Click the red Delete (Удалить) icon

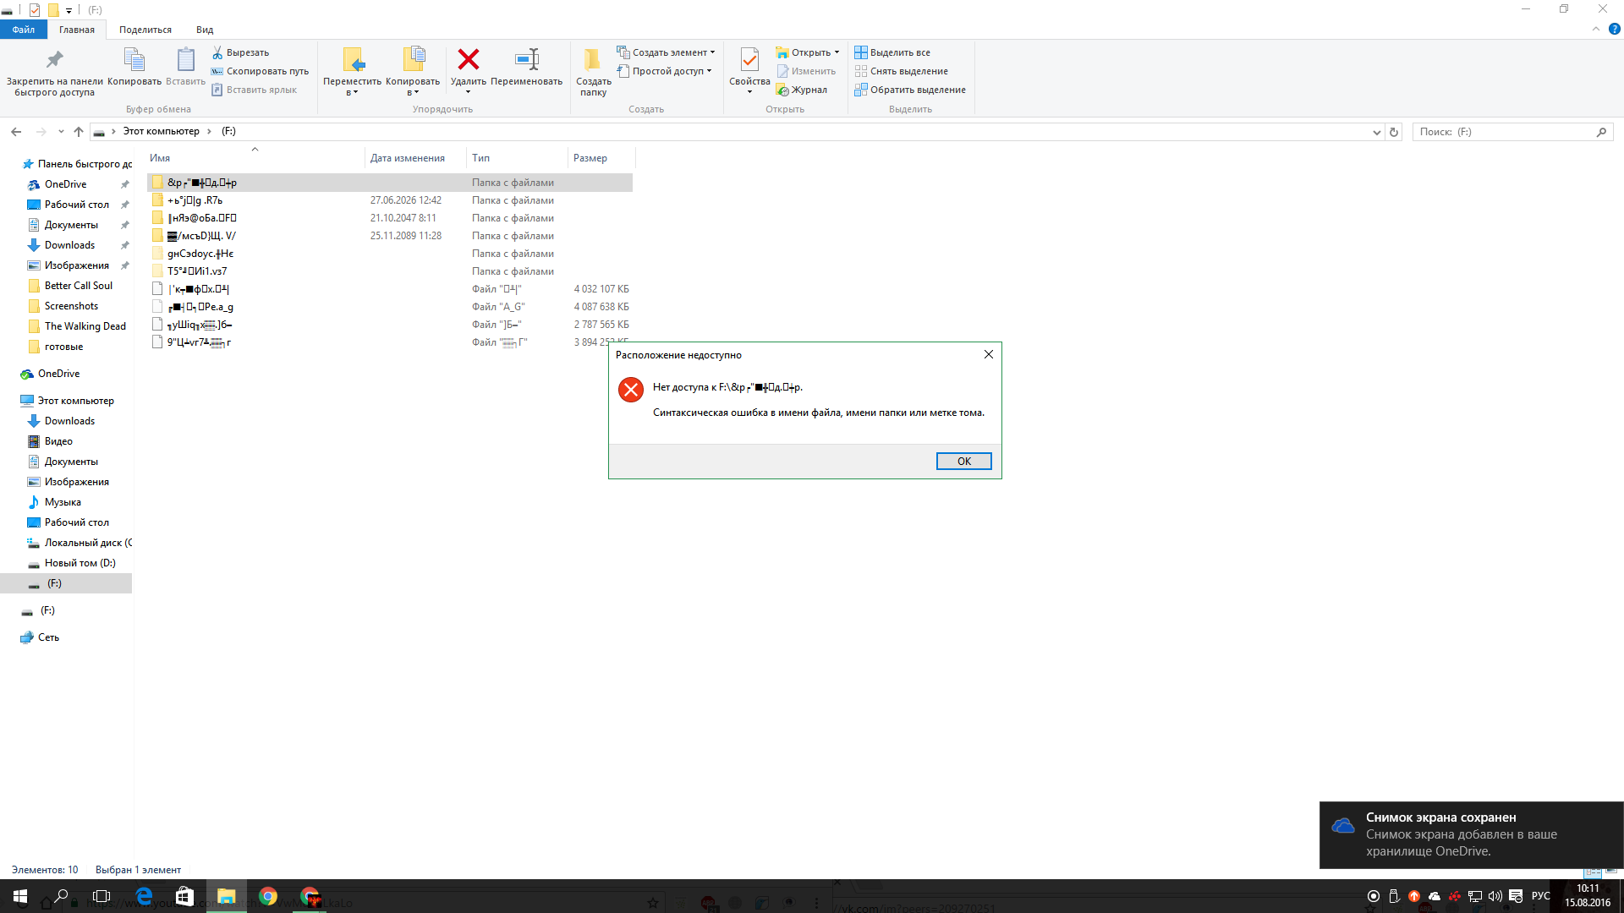(468, 60)
